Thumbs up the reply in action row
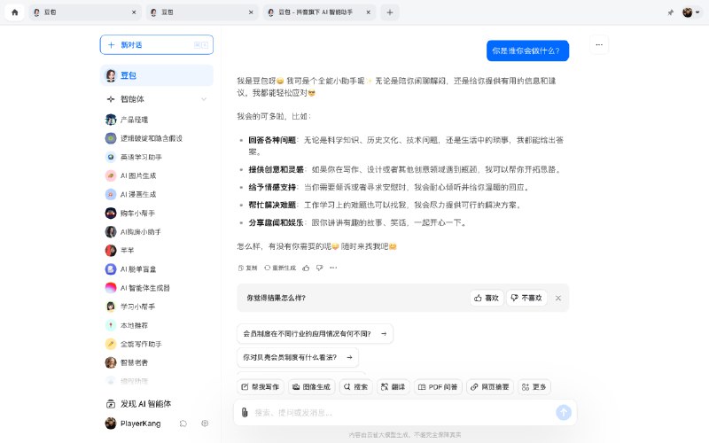 pyautogui.click(x=306, y=268)
